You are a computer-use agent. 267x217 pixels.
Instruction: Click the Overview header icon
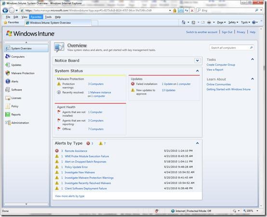coord(59,47)
